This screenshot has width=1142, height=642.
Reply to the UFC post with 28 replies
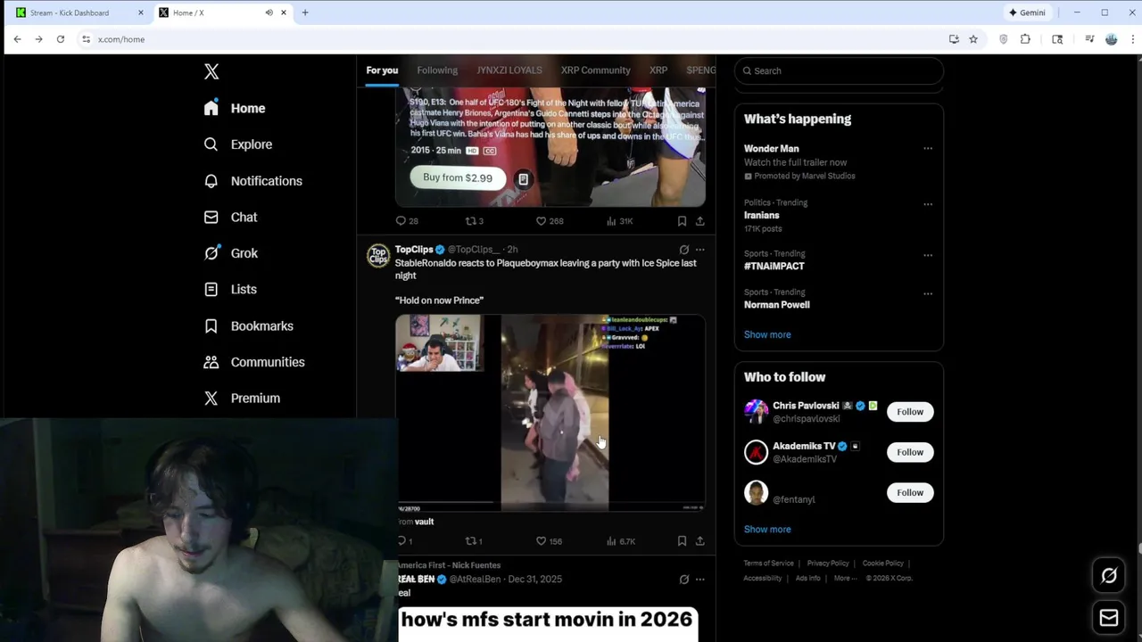click(x=407, y=221)
